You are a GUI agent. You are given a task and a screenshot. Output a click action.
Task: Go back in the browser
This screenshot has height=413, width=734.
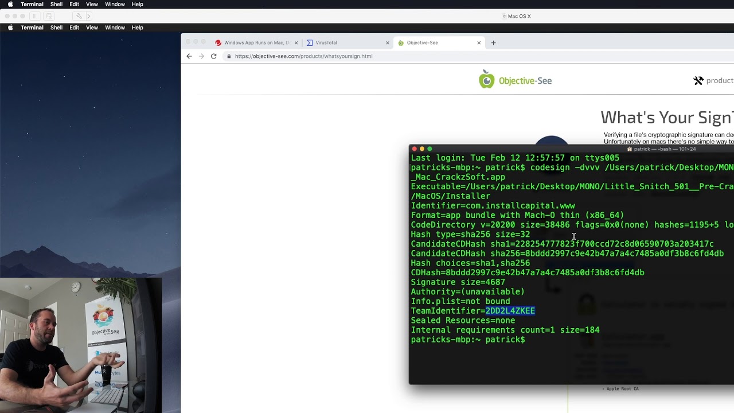[x=189, y=56]
